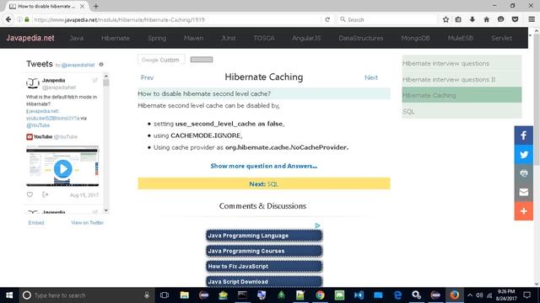Open the downloads arrow icon
540x303 pixels.
(x=472, y=19)
